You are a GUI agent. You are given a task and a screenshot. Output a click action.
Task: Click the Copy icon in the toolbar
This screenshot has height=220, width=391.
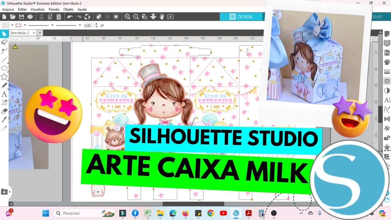(50, 16)
